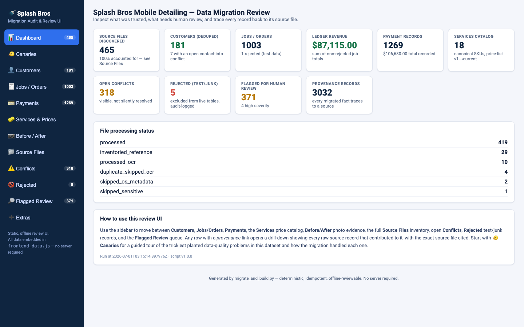Viewport: 524px width, 327px height.
Task: Click the Data Migration Review page title
Action: point(182,12)
